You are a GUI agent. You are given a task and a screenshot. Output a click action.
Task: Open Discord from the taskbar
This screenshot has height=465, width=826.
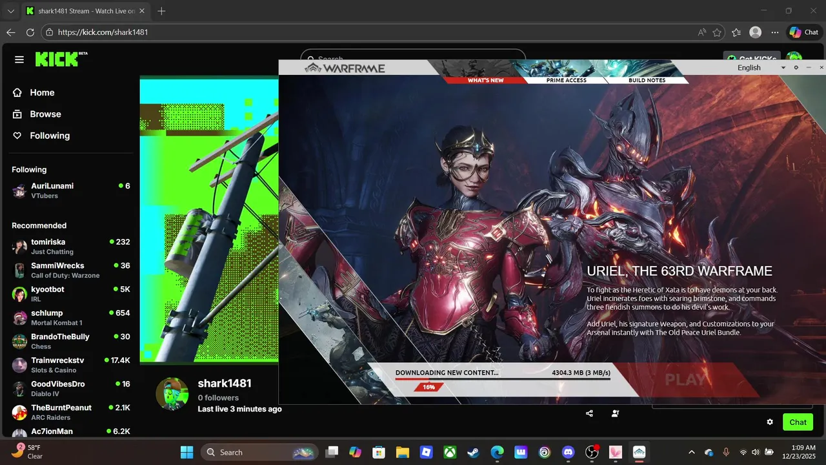coord(568,452)
